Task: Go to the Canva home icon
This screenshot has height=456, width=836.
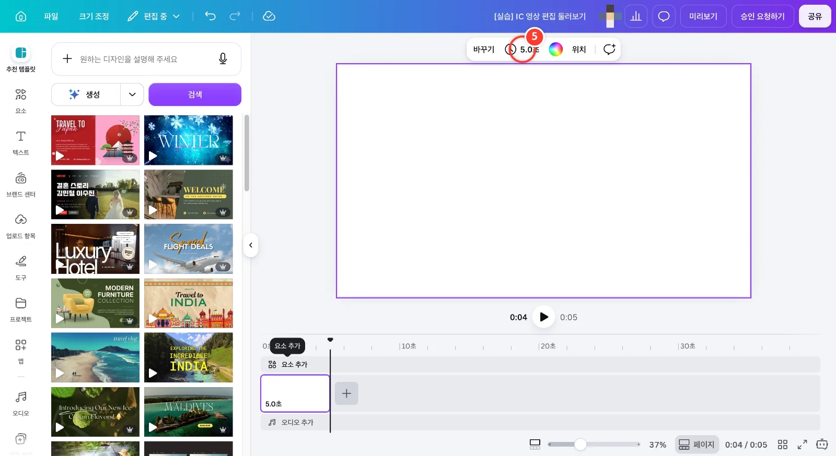Action: [21, 16]
